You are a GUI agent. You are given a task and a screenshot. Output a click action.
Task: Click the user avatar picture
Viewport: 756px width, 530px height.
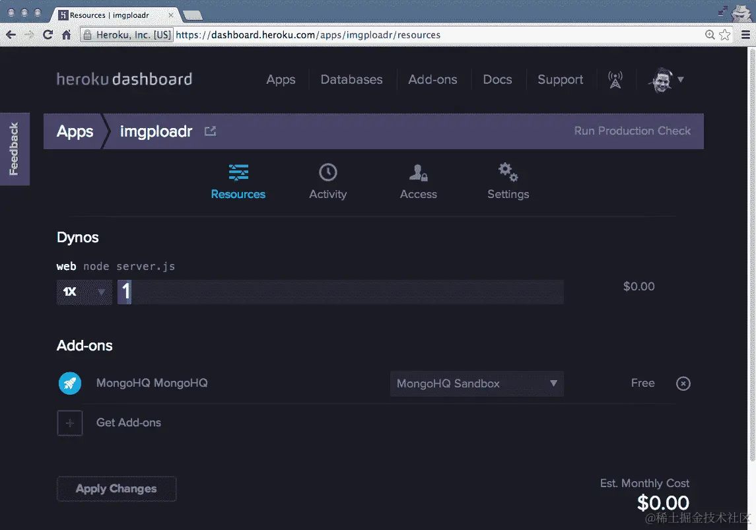[662, 79]
